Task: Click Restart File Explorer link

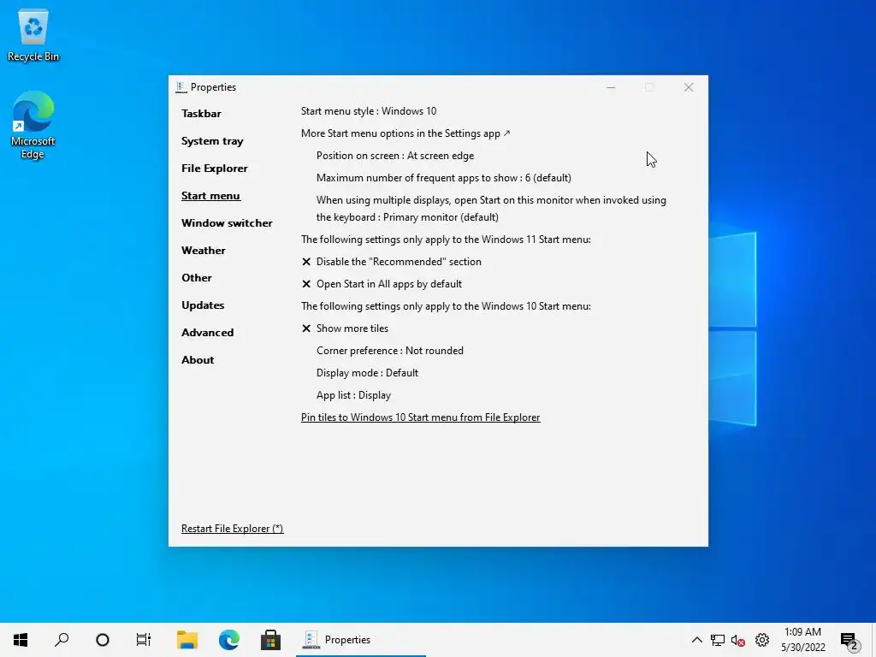Action: tap(233, 529)
